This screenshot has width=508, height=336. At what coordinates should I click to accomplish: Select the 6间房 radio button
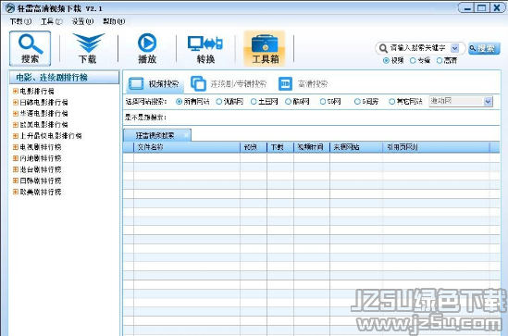click(x=357, y=102)
